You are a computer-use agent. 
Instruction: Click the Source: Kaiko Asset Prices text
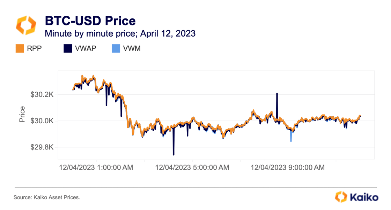pyautogui.click(x=47, y=197)
